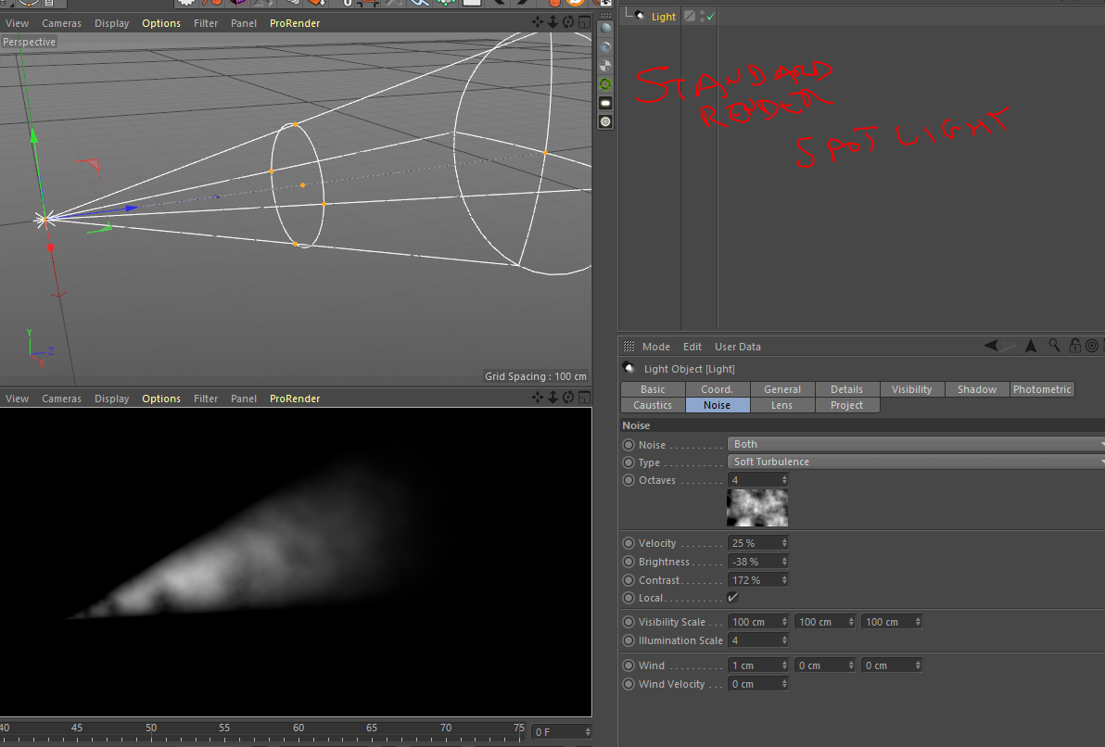Click the solid gray sphere icon in side palette
Viewport: 1105px width, 747px height.
[x=605, y=29]
